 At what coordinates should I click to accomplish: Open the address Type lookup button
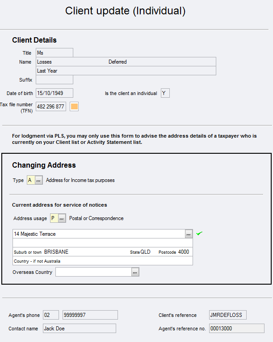(39, 180)
